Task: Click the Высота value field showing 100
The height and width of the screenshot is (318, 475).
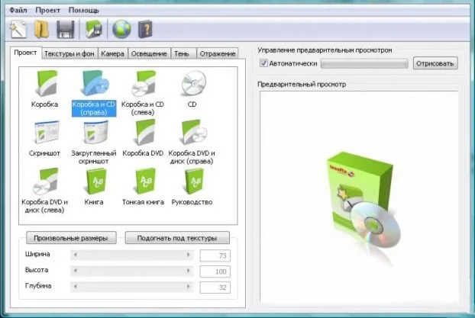Action: [215, 271]
